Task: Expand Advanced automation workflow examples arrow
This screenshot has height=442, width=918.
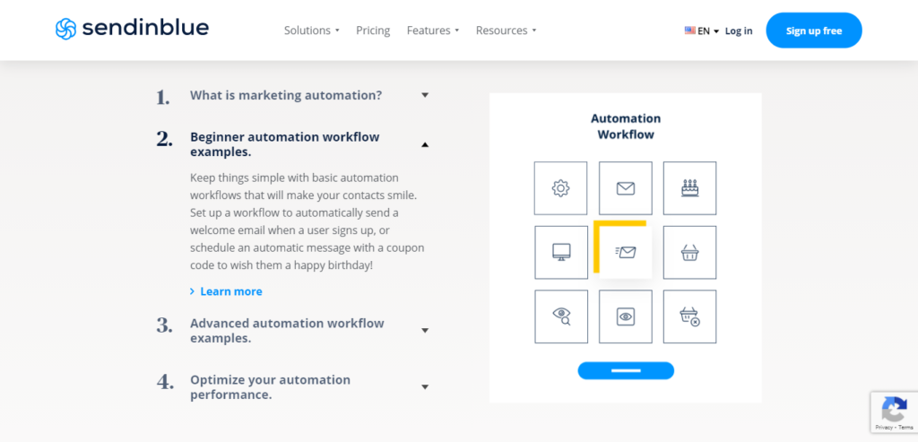Action: point(425,330)
